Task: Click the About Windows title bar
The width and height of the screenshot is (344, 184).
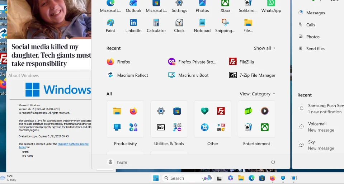Action: click(49, 75)
